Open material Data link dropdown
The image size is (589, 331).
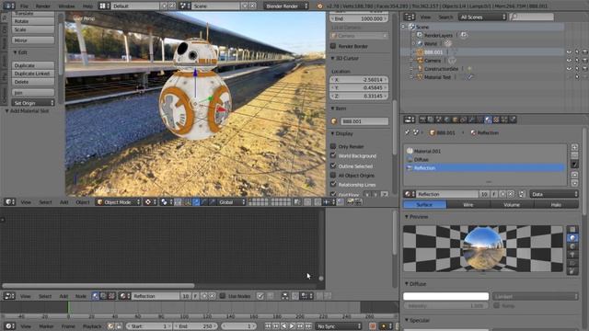pos(554,194)
